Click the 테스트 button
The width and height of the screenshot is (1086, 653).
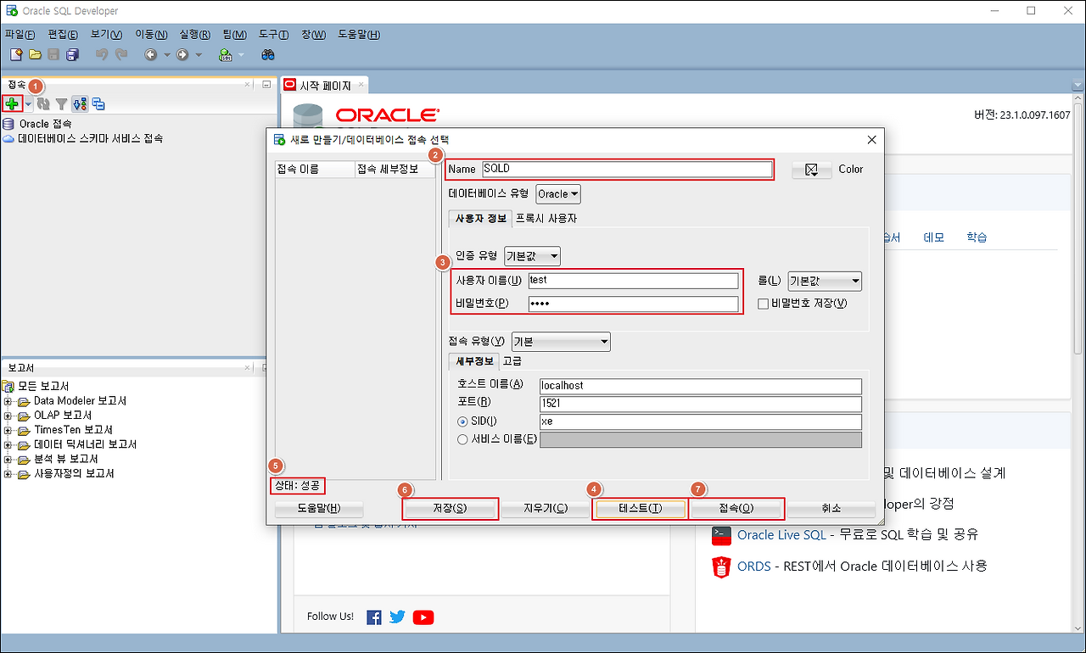[x=639, y=508]
